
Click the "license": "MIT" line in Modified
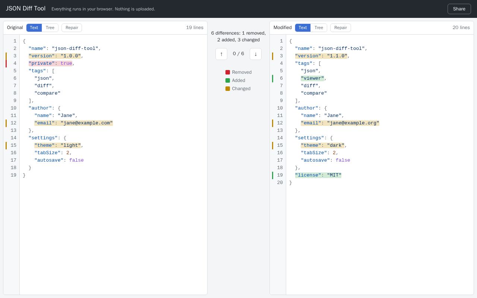click(318, 175)
